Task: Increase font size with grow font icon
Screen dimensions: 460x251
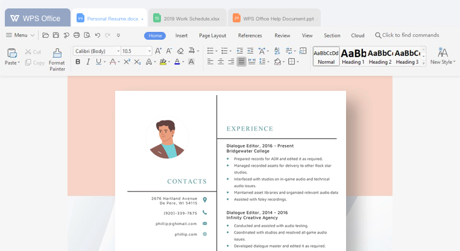Action: [x=158, y=51]
